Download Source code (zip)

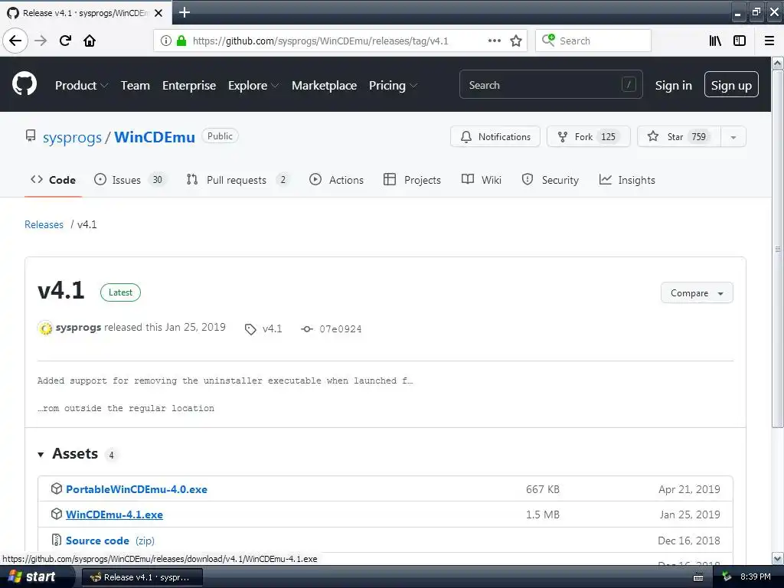(x=110, y=541)
